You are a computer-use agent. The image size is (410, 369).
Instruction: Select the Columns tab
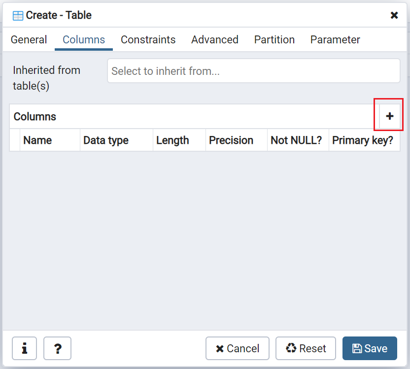84,40
